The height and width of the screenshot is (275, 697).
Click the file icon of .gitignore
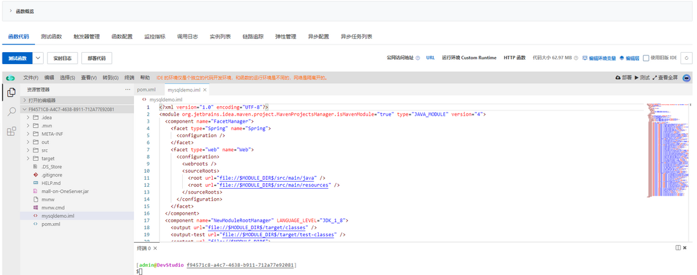36,175
